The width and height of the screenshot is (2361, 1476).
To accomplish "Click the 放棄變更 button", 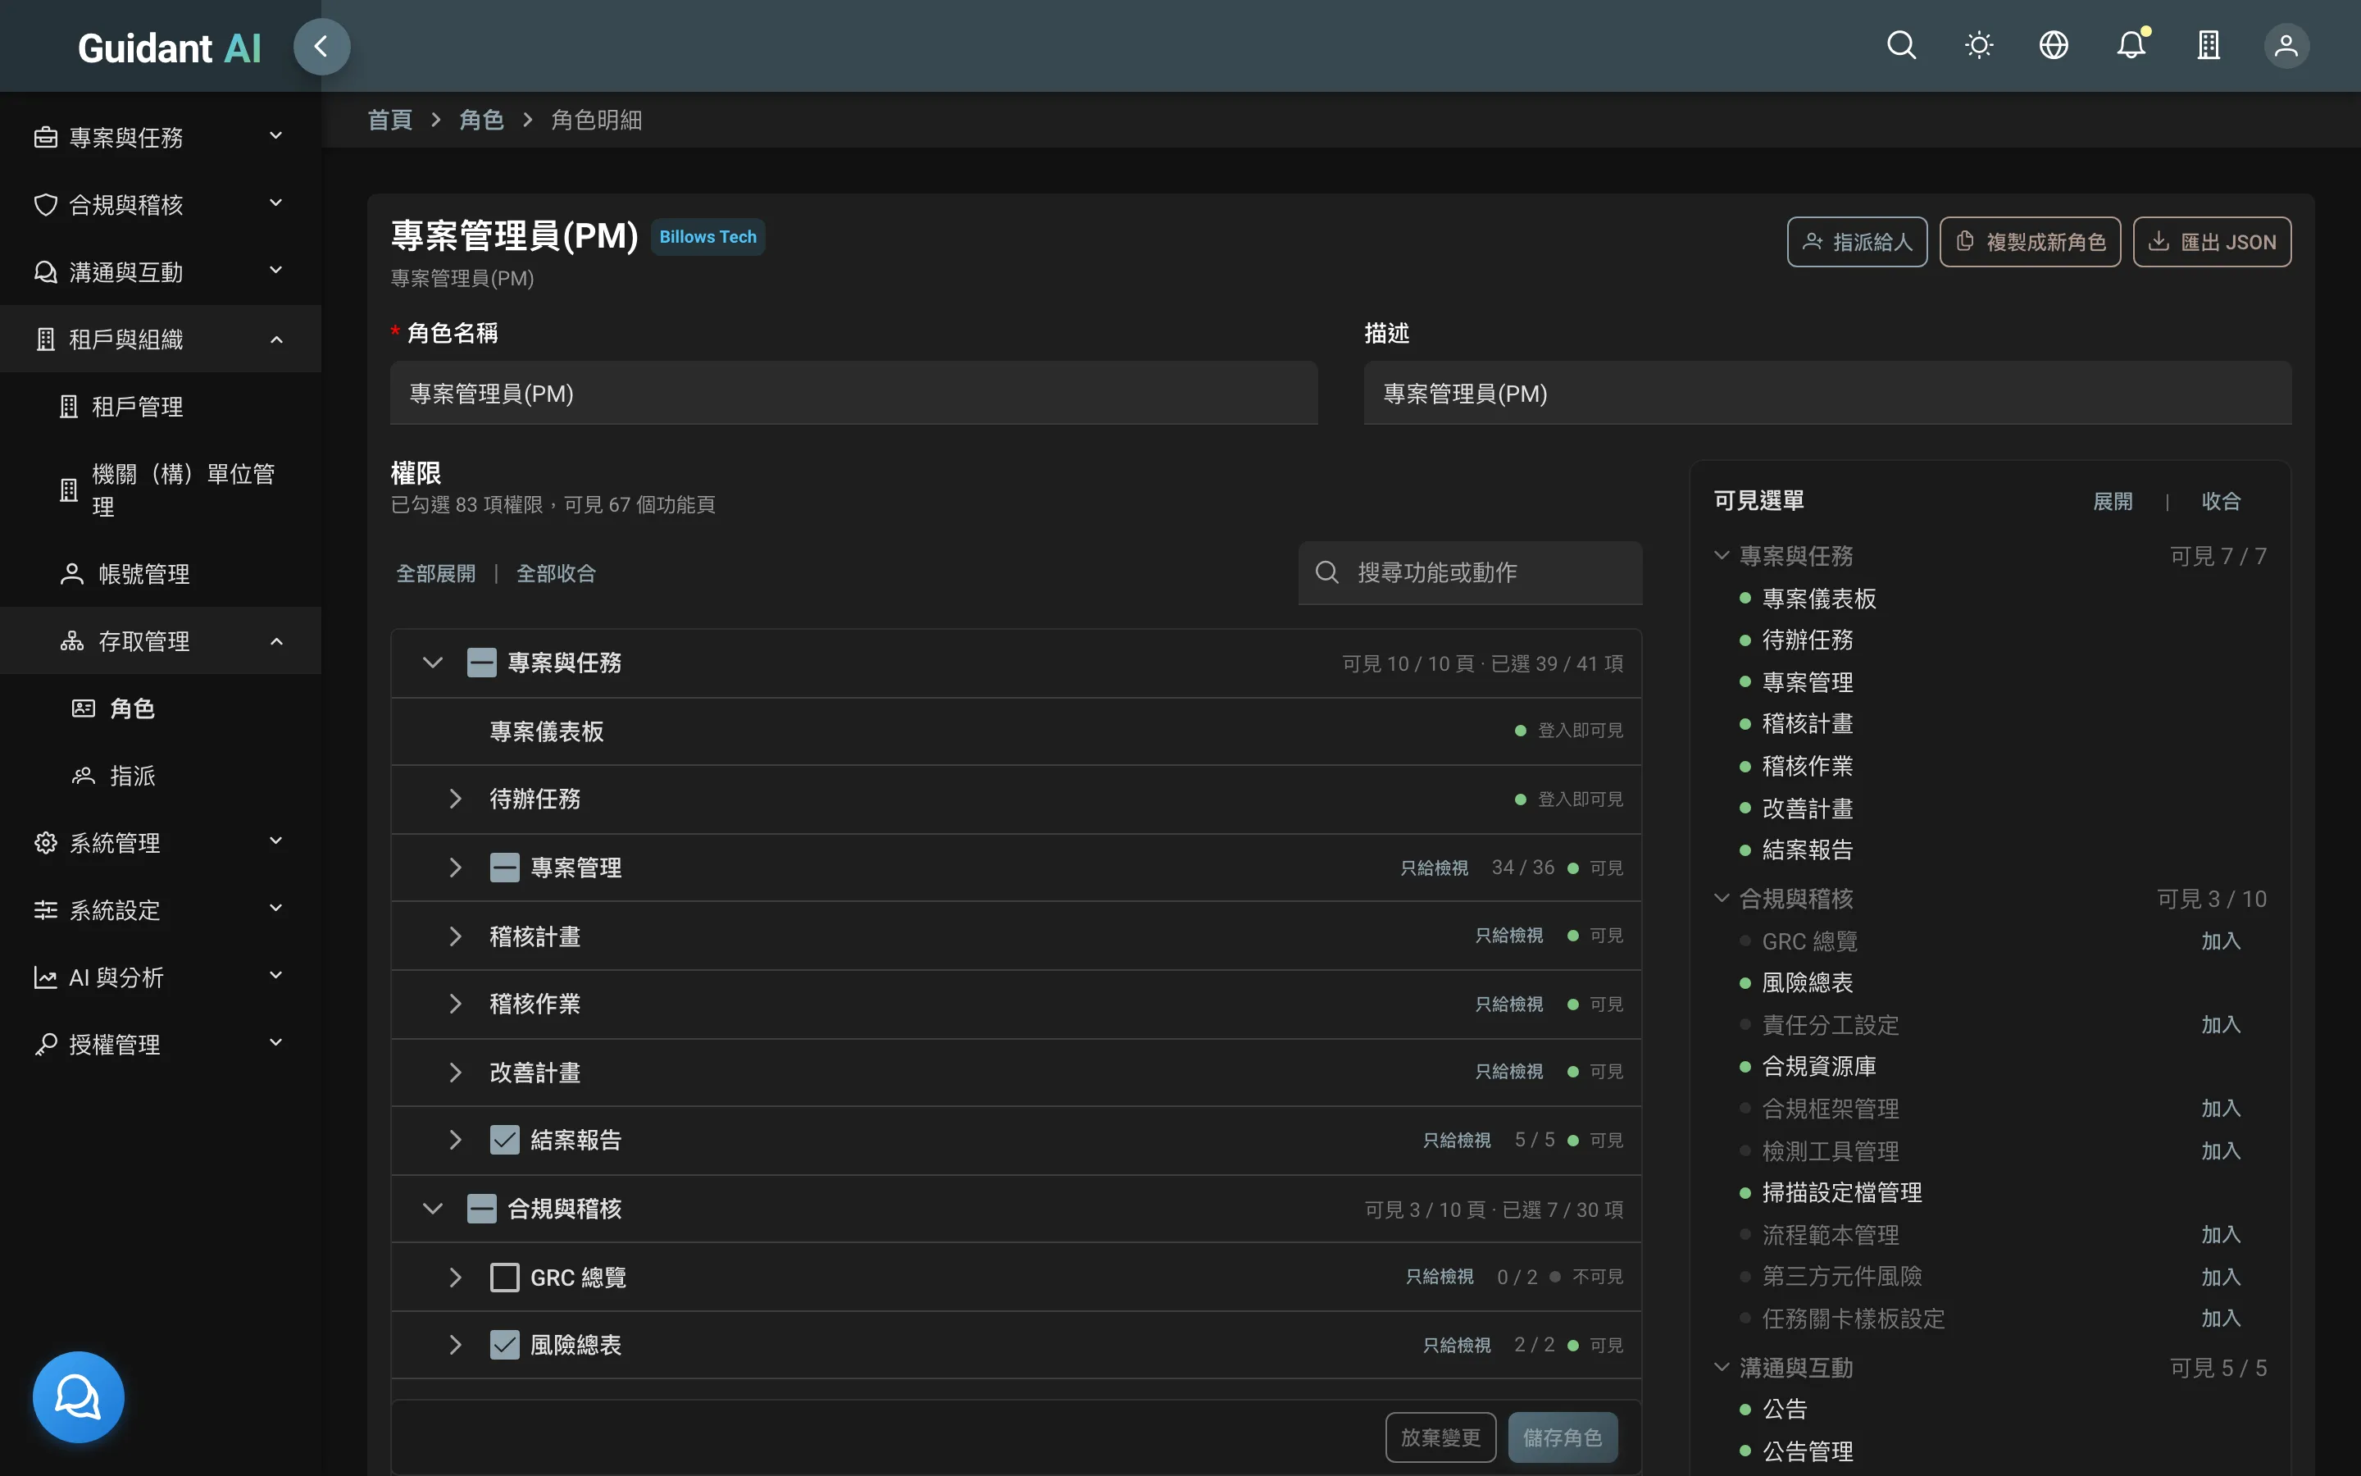I will click(1440, 1437).
